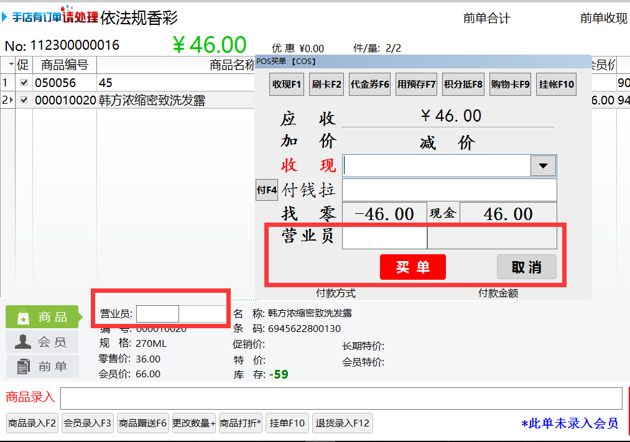Click 减价 price reduction label

point(448,142)
